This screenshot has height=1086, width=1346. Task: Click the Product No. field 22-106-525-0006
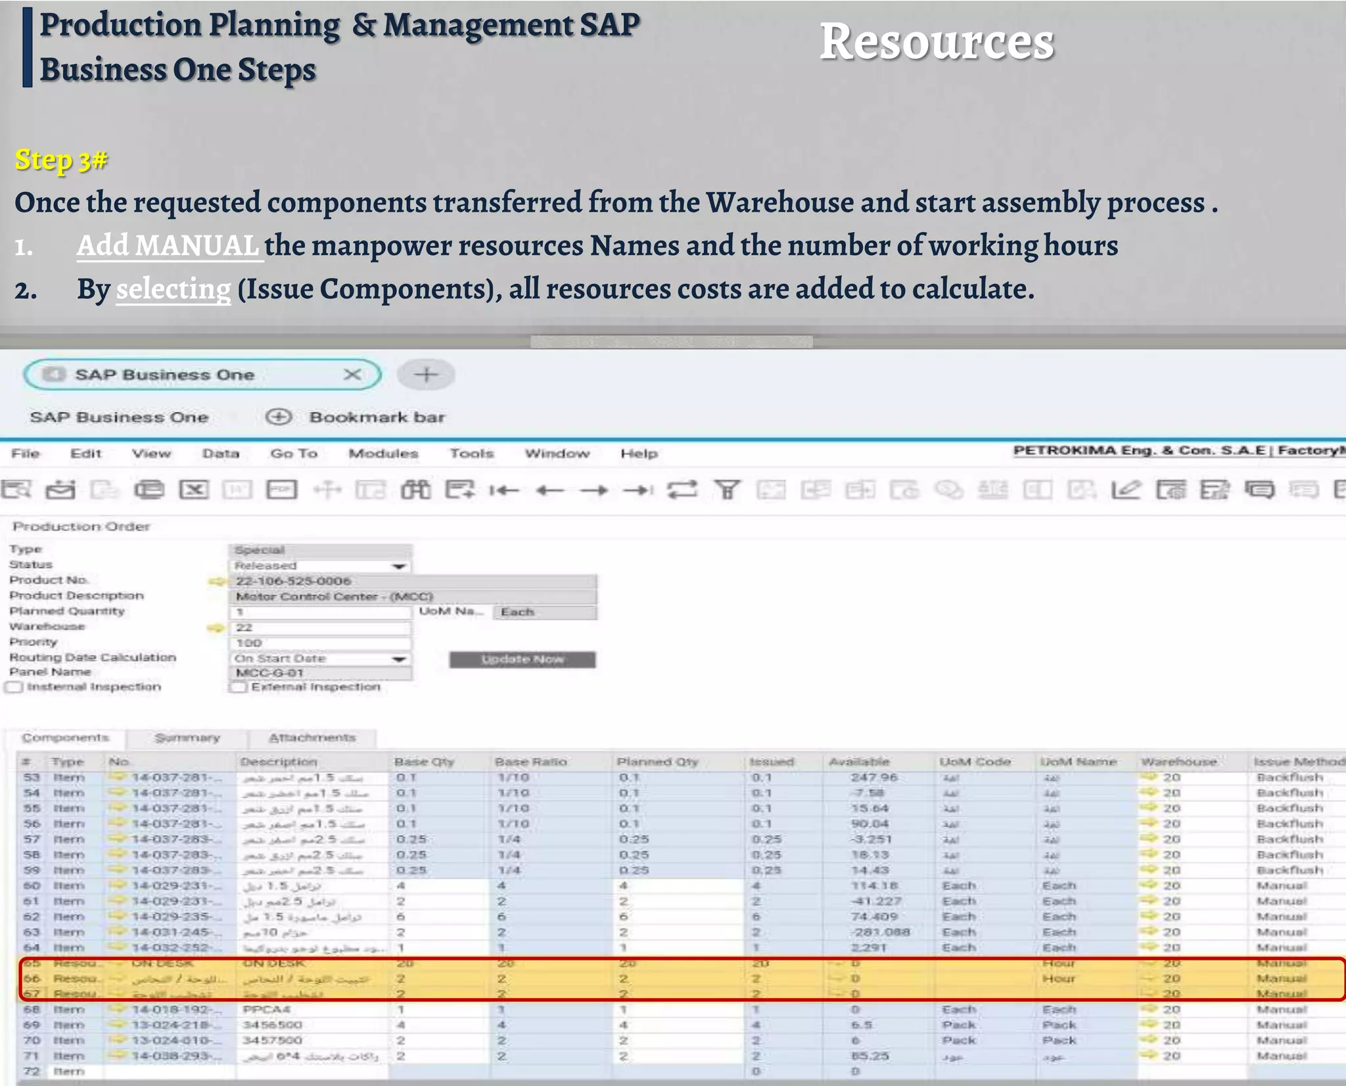413,581
